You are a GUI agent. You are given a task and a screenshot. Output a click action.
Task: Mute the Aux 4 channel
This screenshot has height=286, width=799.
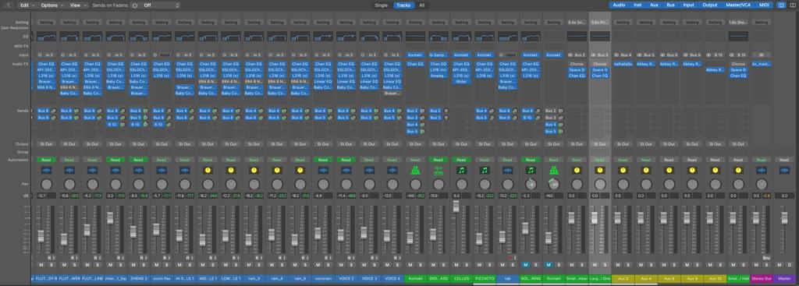(641, 265)
